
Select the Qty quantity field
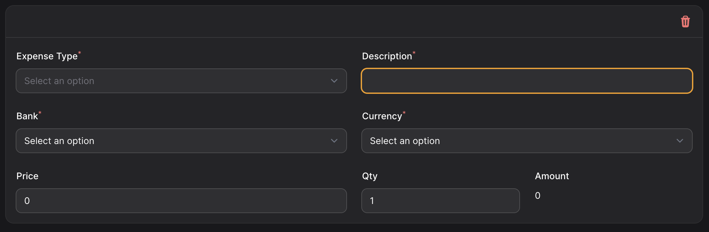(440, 201)
